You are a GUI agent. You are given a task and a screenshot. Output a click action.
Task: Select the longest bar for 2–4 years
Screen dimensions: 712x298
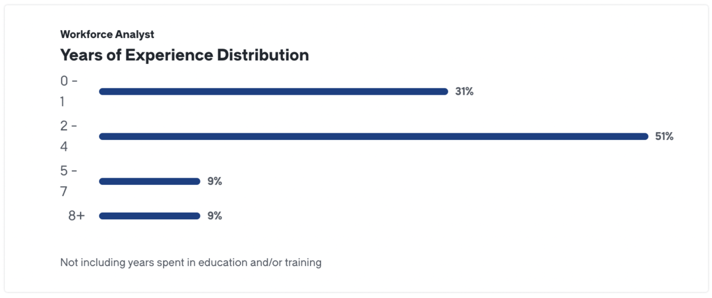373,136
